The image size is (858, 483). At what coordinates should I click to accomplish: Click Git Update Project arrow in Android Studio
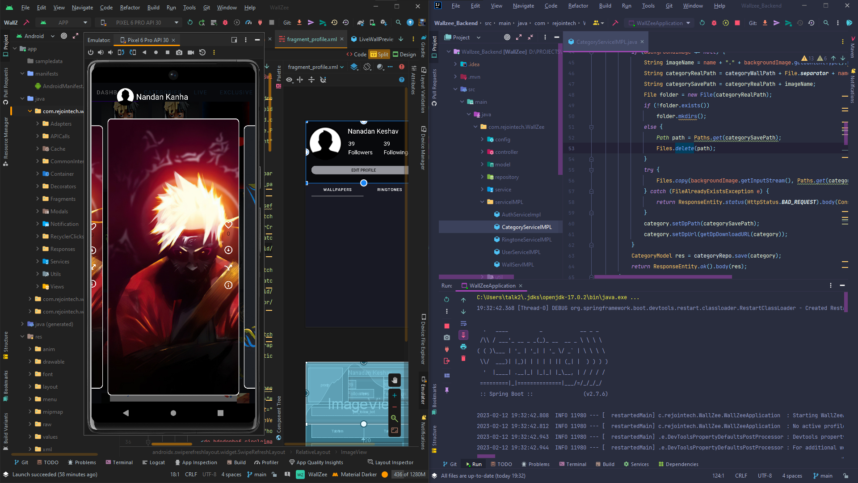coord(299,22)
